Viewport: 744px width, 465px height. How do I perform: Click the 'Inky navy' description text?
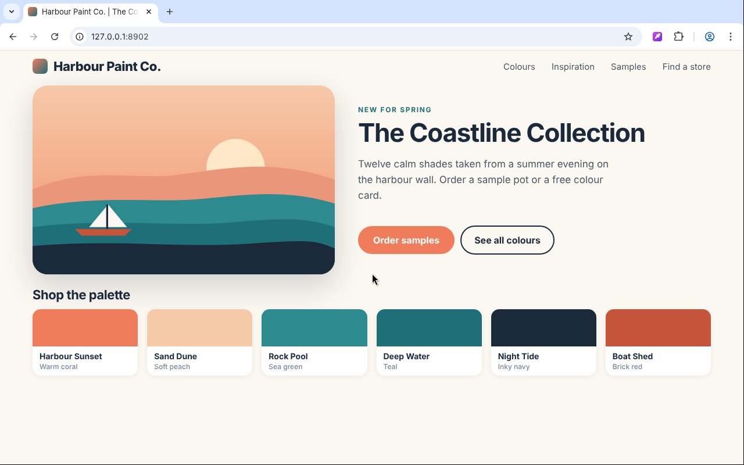pos(514,367)
